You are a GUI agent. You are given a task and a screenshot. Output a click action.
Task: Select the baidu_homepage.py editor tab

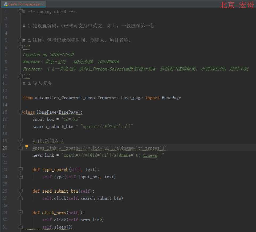click(x=23, y=4)
